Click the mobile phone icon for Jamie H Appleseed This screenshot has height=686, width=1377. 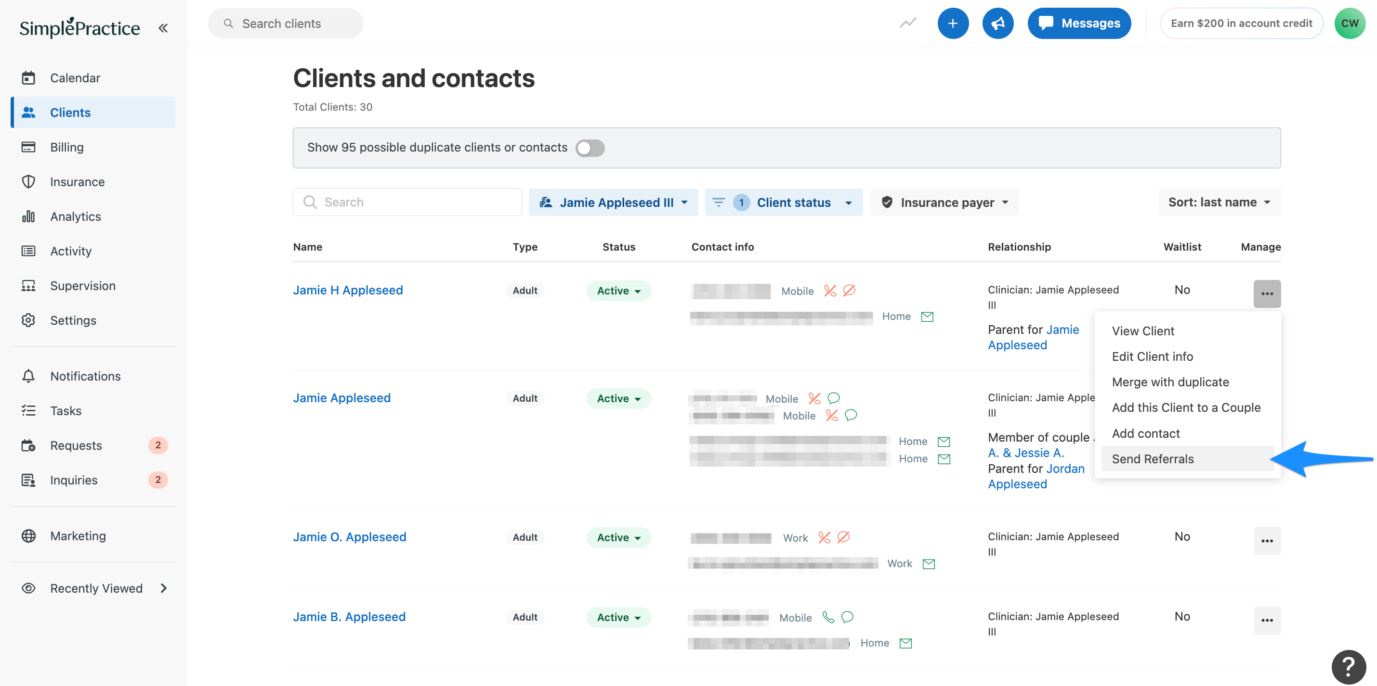830,291
